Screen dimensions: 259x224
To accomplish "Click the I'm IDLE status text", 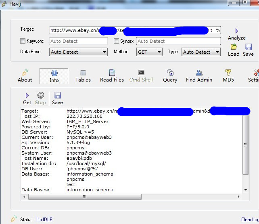I will click(44, 220).
